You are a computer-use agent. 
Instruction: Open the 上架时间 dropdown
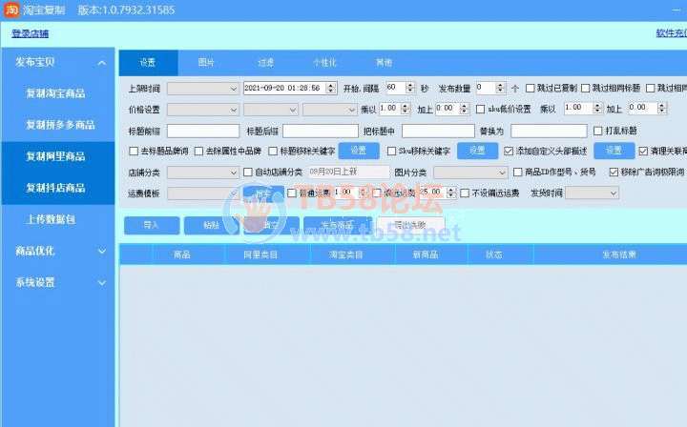[x=203, y=89]
